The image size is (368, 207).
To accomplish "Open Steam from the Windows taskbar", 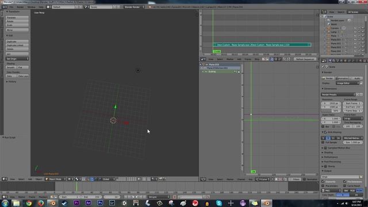I will [64, 203].
